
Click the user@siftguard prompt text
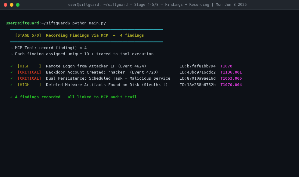point(22,23)
